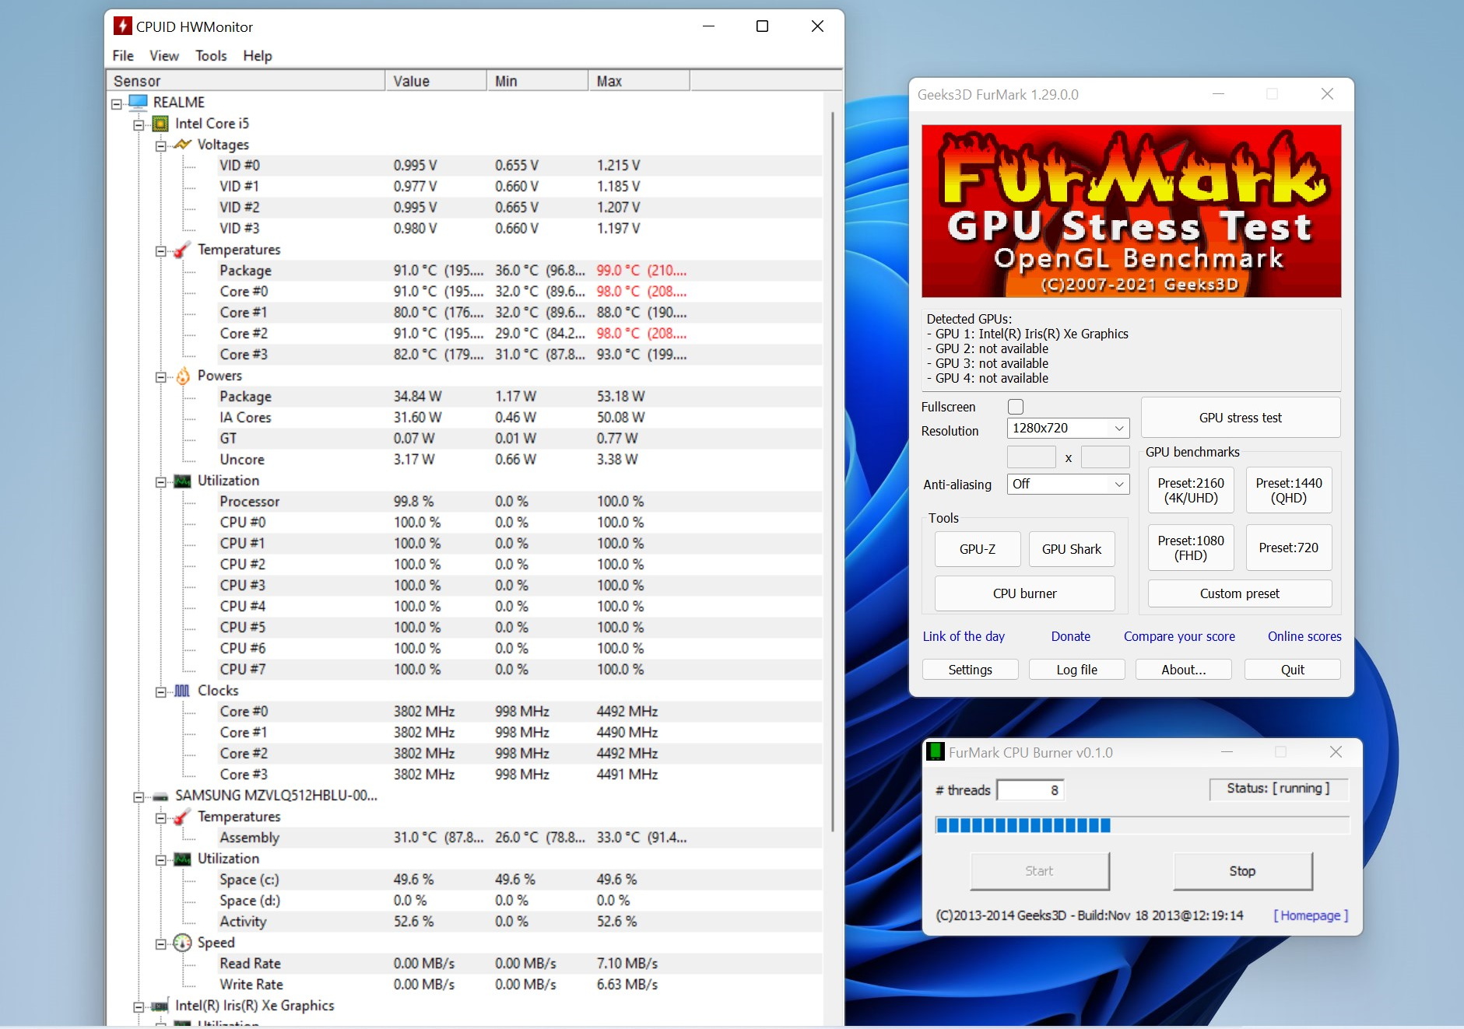The image size is (1464, 1029).
Task: Open Online scores link
Action: [1304, 636]
